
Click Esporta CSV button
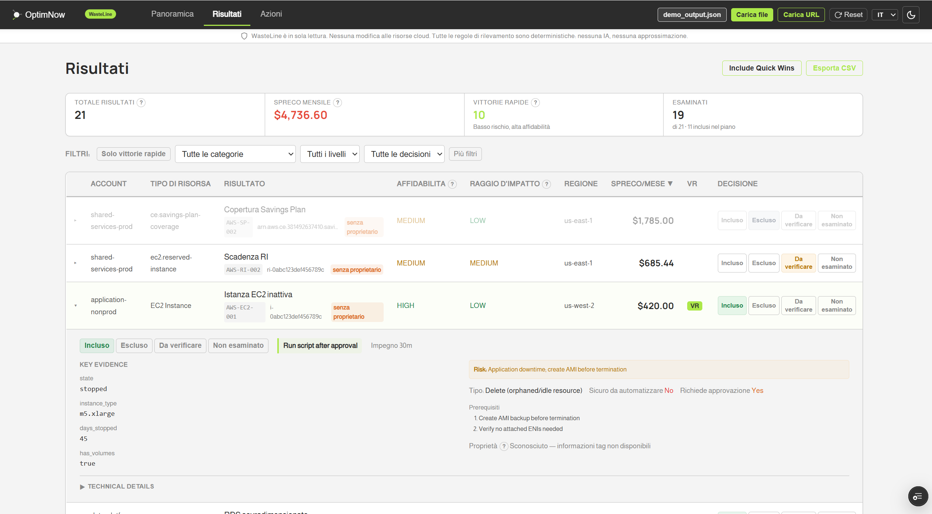[x=834, y=68]
